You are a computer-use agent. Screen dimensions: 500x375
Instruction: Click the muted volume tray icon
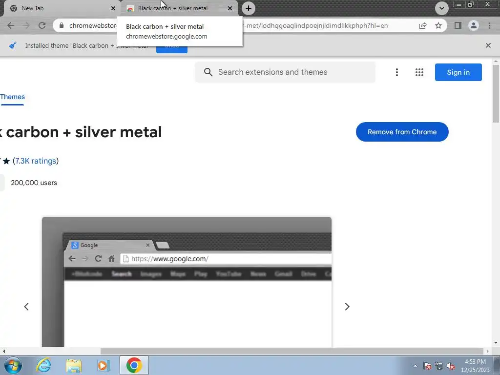(x=451, y=366)
